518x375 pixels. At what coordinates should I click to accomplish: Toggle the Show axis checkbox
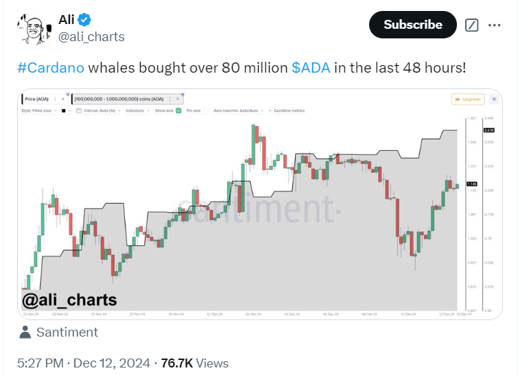[178, 110]
